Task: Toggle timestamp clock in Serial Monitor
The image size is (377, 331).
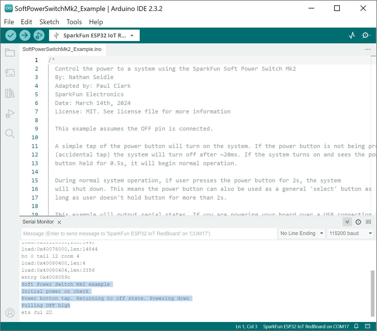Action: coord(358,222)
